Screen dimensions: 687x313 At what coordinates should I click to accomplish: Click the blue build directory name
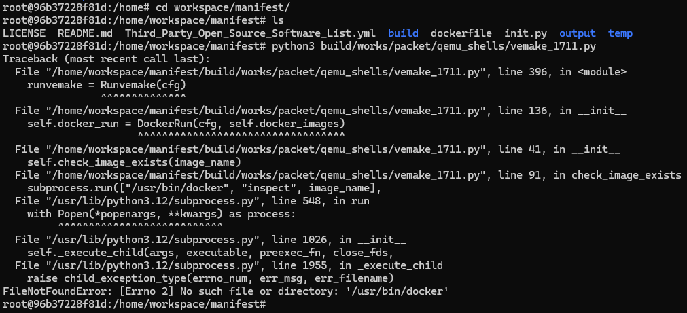[403, 33]
